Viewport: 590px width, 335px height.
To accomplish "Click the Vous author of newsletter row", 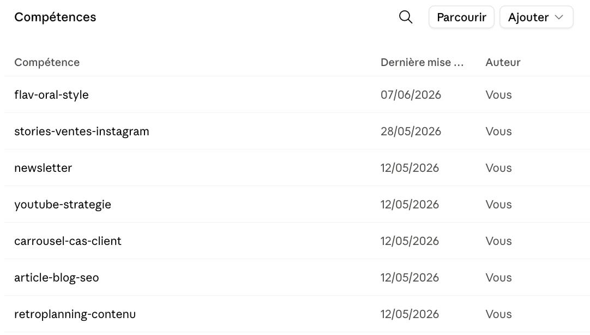I will 498,167.
